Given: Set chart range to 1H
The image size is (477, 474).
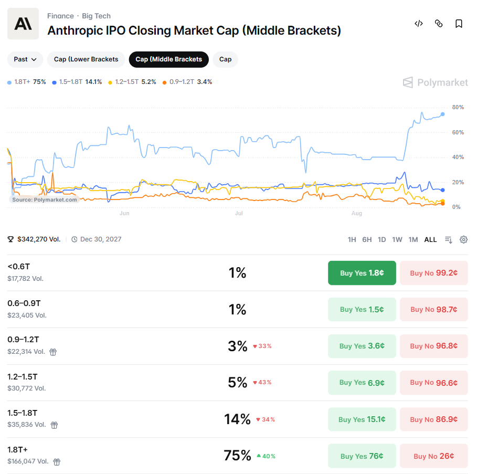Looking at the screenshot, I should click(x=352, y=240).
